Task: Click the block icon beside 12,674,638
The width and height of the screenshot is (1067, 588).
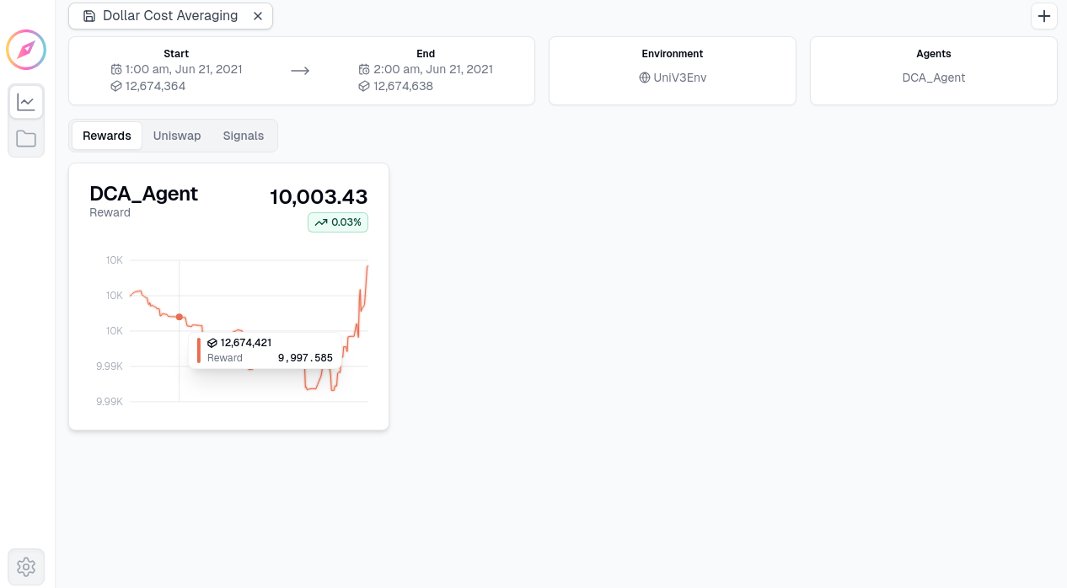Action: point(364,86)
